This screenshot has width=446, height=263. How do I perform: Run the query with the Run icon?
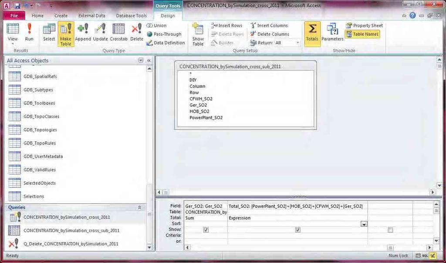click(x=29, y=33)
